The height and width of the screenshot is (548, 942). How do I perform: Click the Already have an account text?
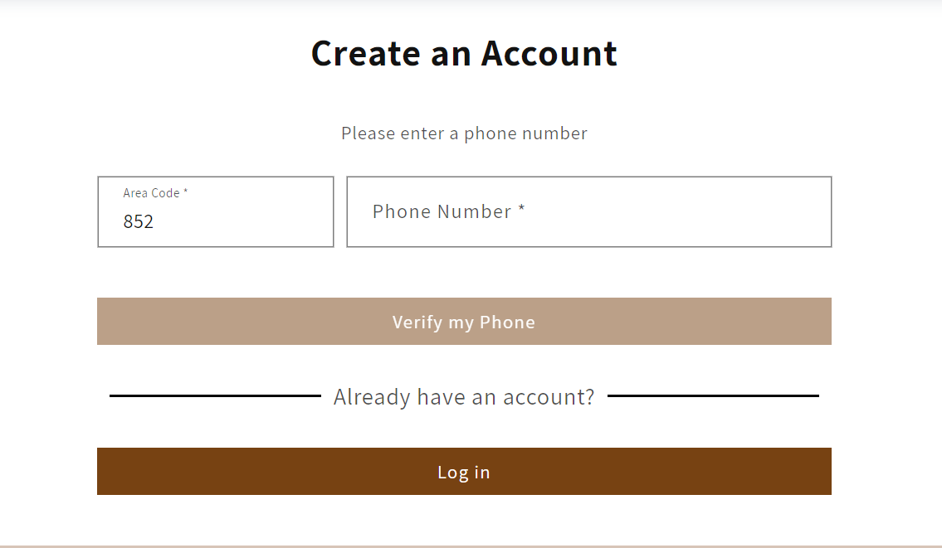pos(464,396)
